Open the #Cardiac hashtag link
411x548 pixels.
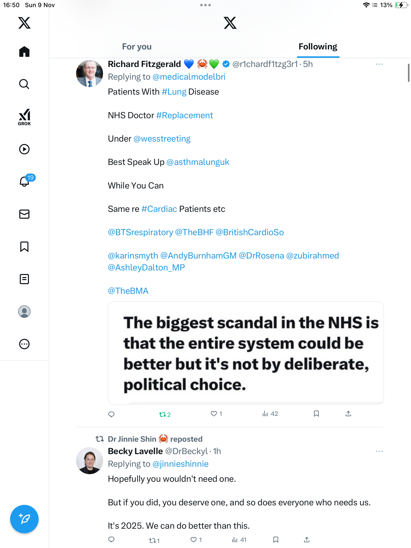pos(159,209)
